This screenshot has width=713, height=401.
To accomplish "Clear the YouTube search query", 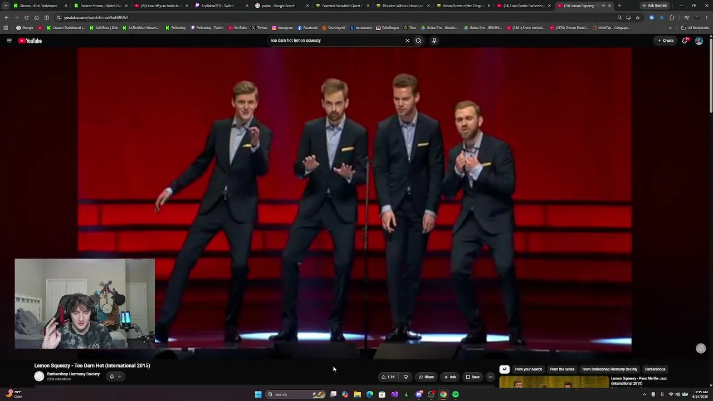I will (407, 41).
